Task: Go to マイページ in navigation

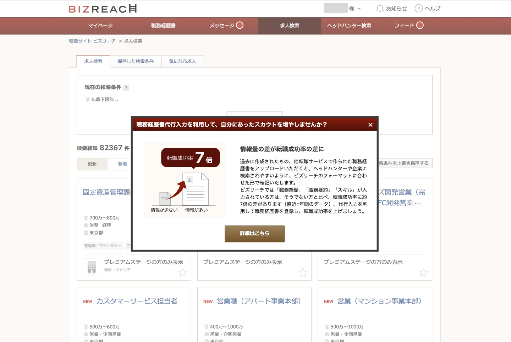Action: point(100,25)
